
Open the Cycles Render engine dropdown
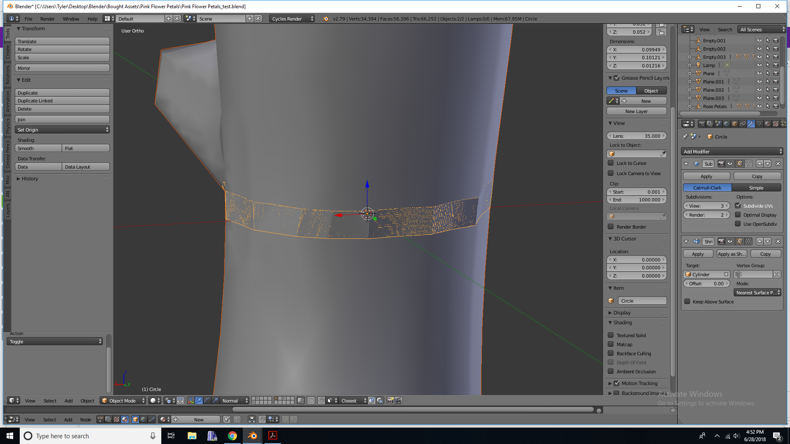(292, 18)
